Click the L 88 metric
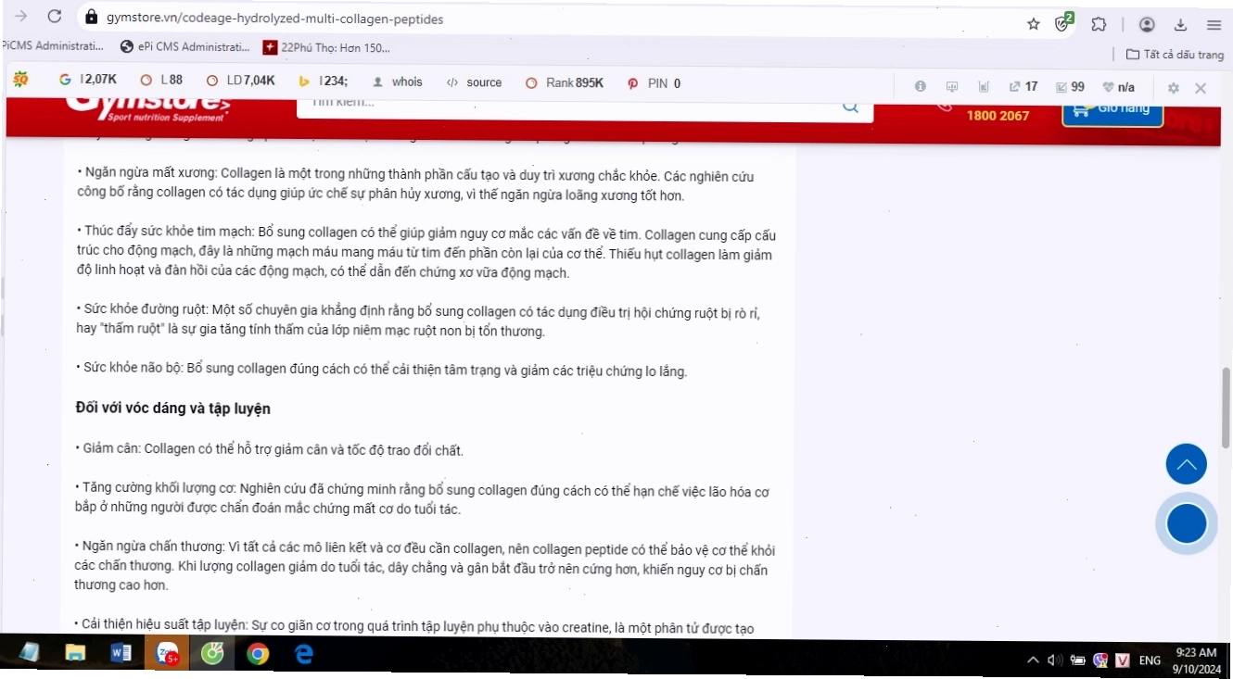 (161, 82)
